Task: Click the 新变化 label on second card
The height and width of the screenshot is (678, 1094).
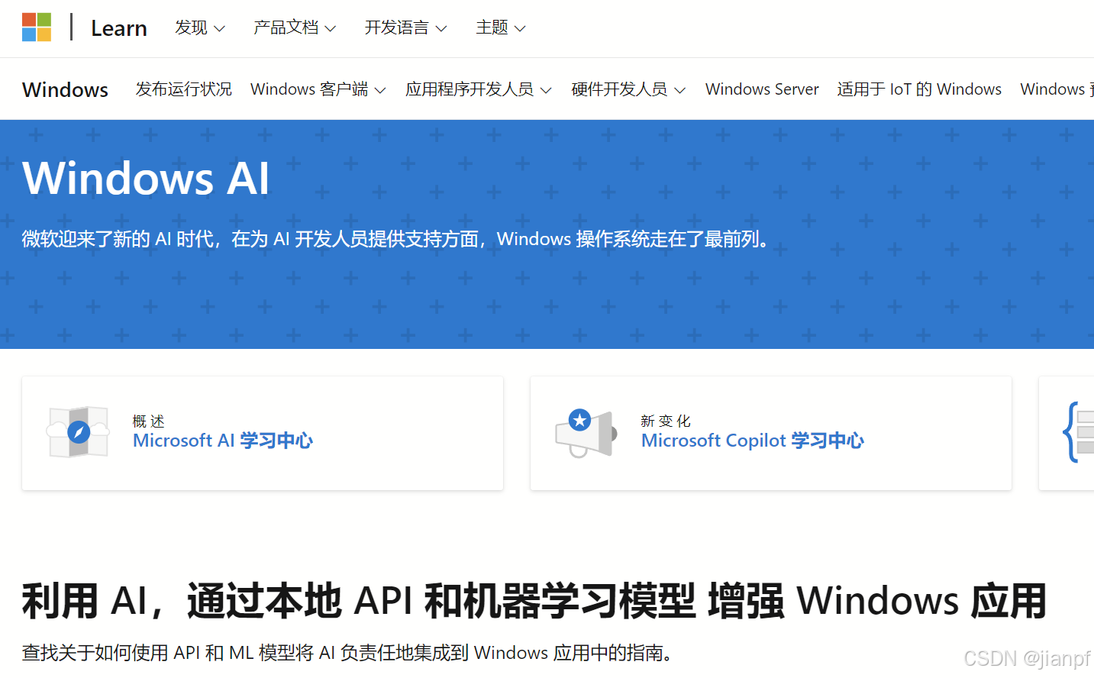Action: click(666, 421)
